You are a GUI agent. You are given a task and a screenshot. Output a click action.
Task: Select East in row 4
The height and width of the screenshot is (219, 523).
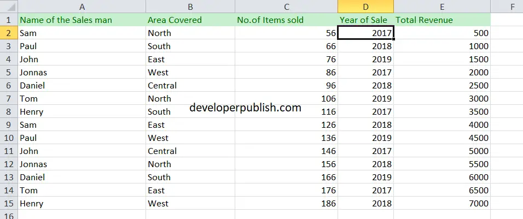[190, 59]
